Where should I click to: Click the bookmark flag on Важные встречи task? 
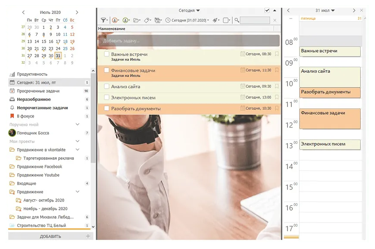277,54
